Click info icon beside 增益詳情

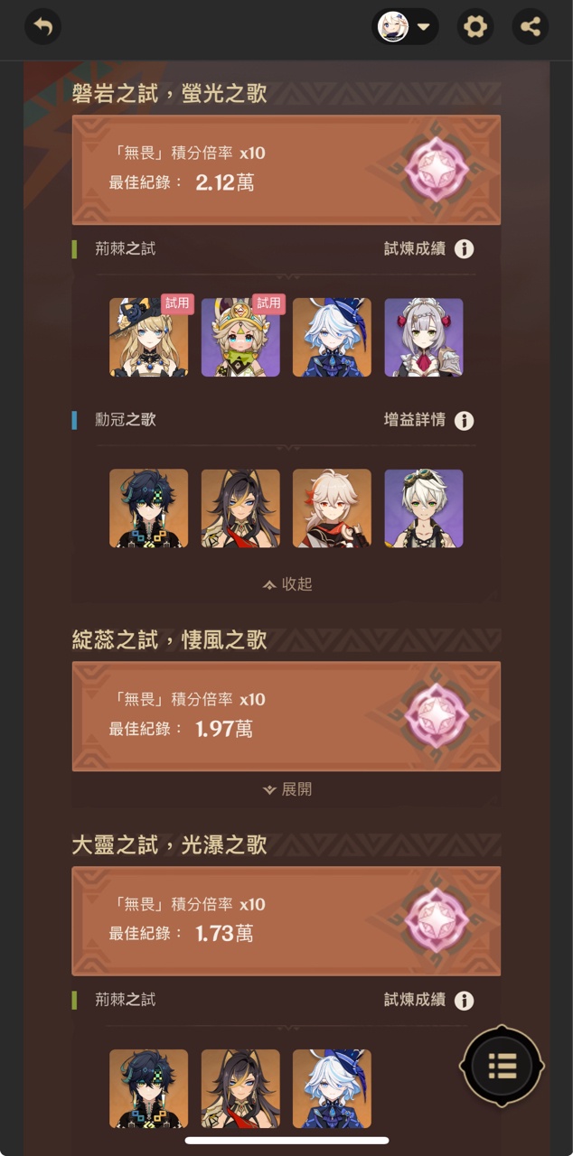(464, 420)
